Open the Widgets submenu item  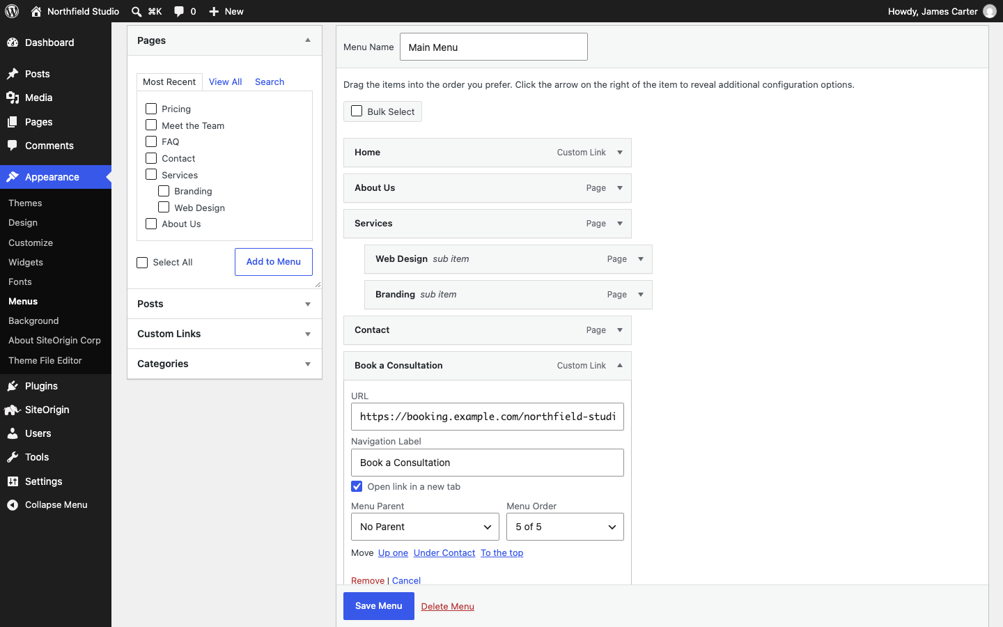click(26, 262)
